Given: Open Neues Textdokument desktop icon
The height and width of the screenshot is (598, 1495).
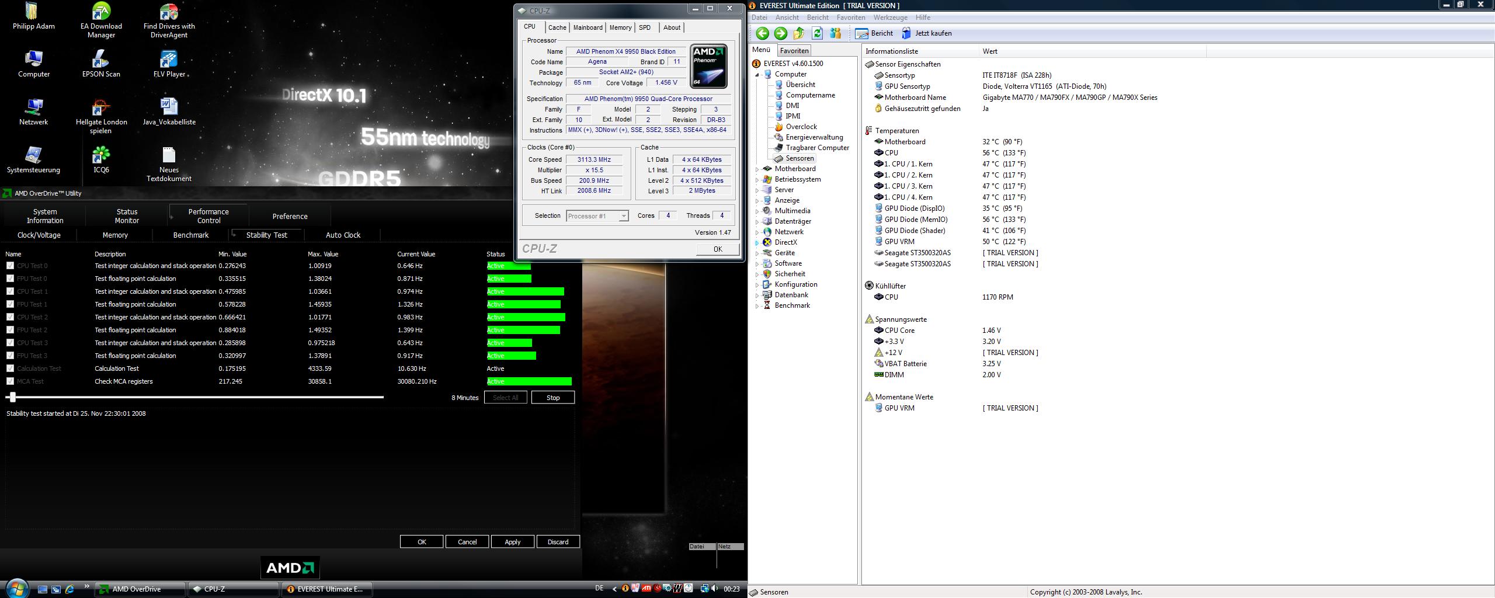Looking at the screenshot, I should pos(169,164).
